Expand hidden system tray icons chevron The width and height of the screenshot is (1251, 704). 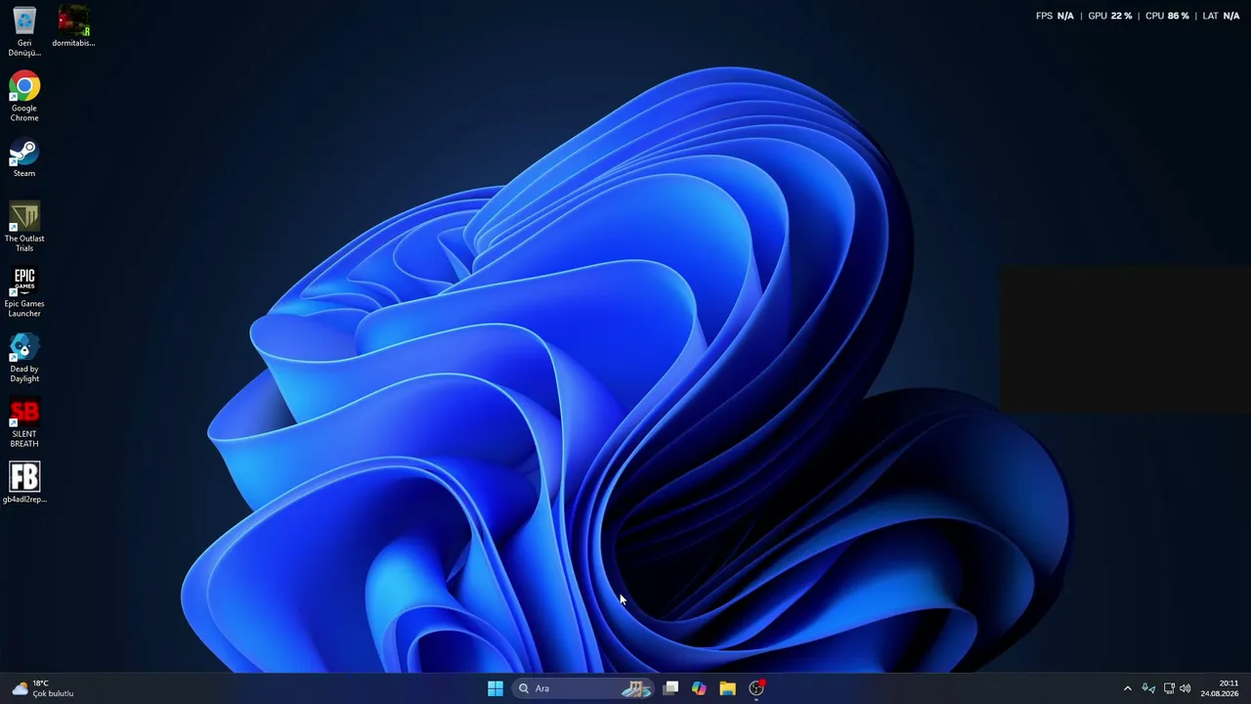[1127, 688]
